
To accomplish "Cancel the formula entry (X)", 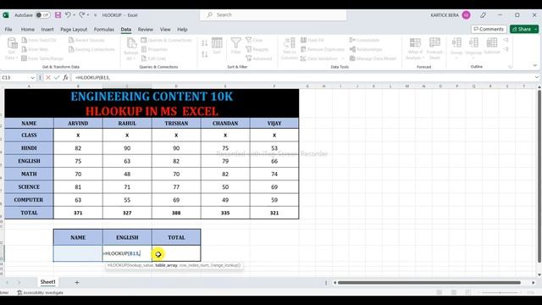I will (48, 78).
